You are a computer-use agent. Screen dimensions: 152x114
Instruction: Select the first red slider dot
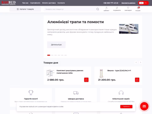pyautogui.click(x=49, y=55)
